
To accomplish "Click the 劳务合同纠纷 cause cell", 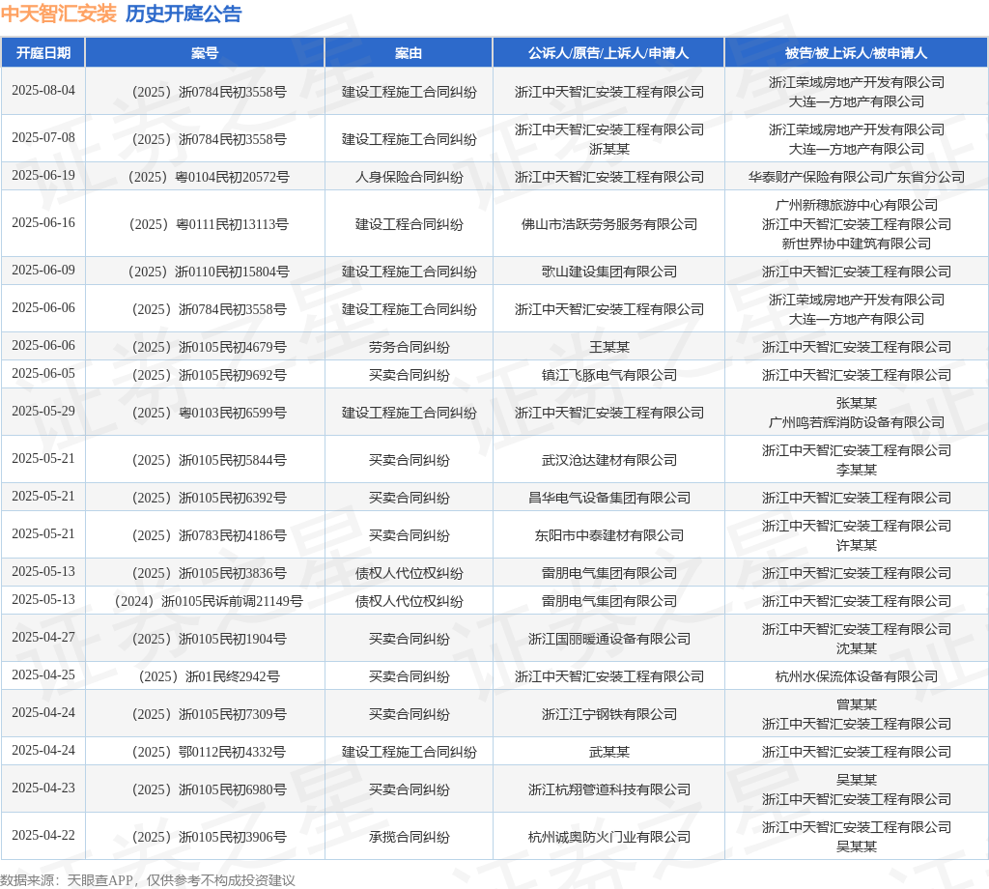I will click(409, 347).
